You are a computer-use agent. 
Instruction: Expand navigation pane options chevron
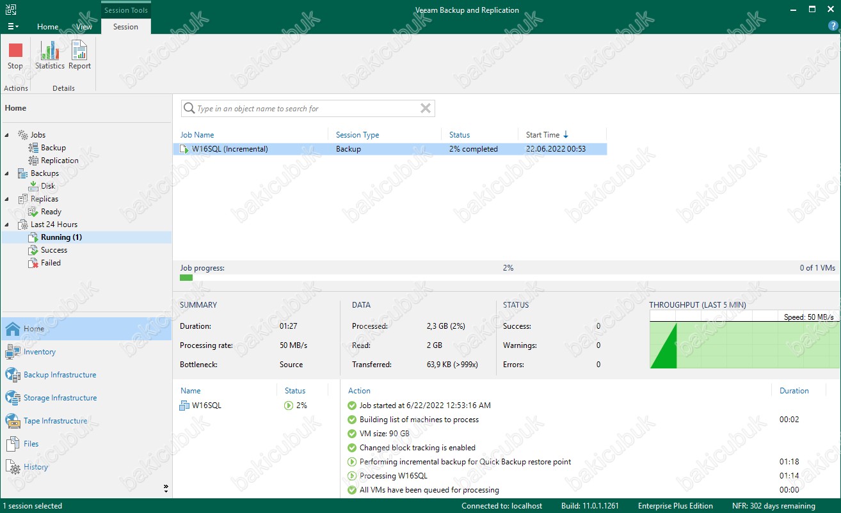tap(166, 488)
